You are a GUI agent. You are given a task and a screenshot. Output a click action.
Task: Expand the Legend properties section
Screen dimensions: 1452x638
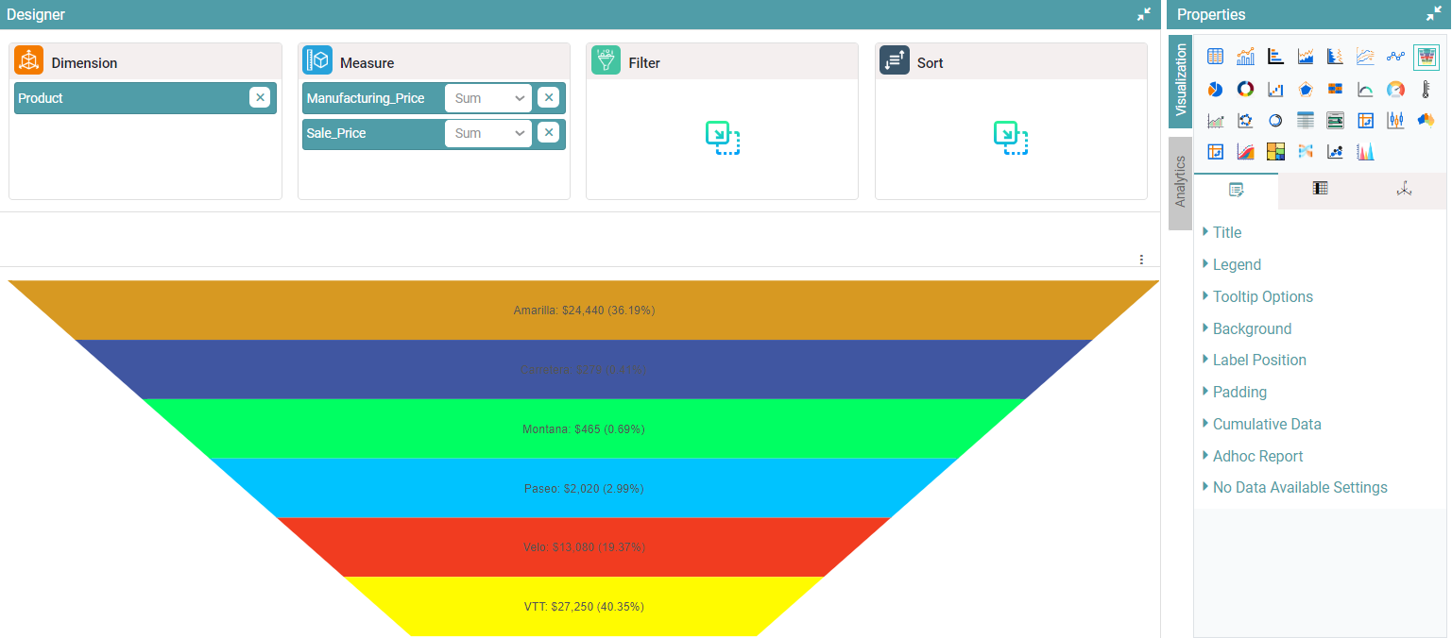click(1237, 264)
